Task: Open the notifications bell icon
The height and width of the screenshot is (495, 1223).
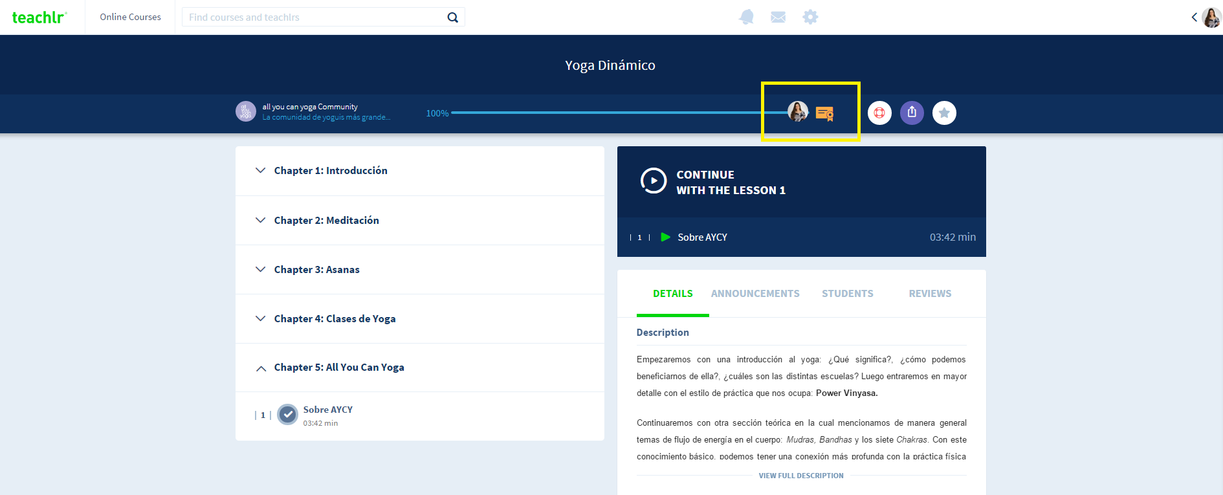Action: (746, 17)
